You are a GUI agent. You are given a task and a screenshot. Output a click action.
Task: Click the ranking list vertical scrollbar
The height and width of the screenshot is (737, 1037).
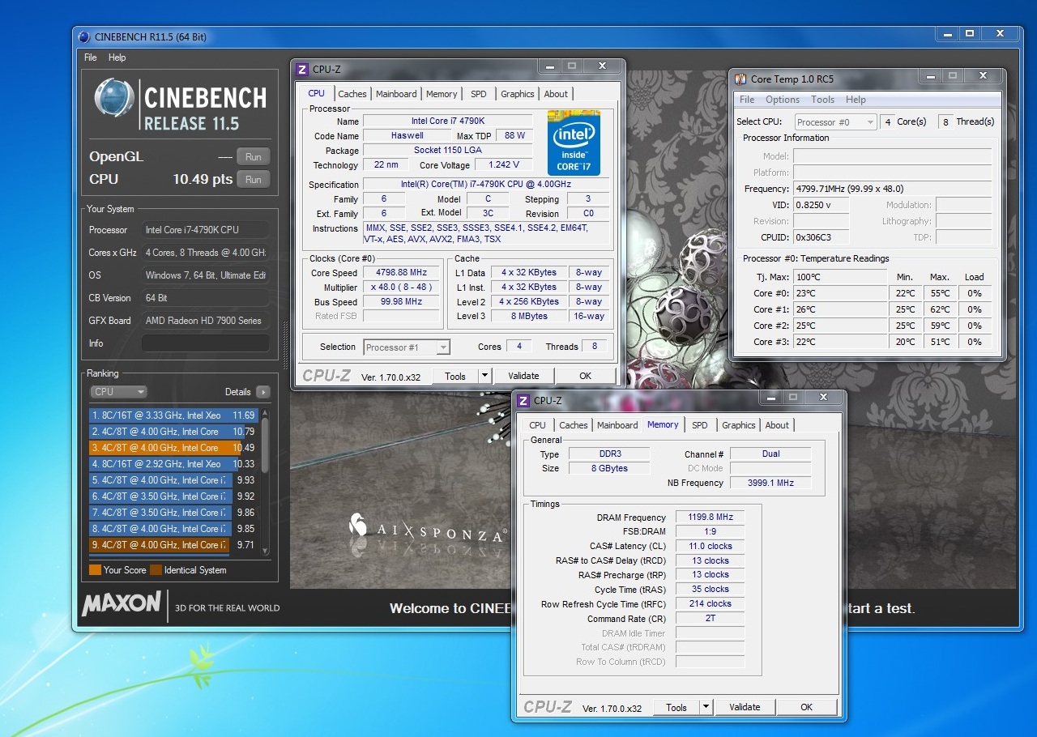pos(264,481)
